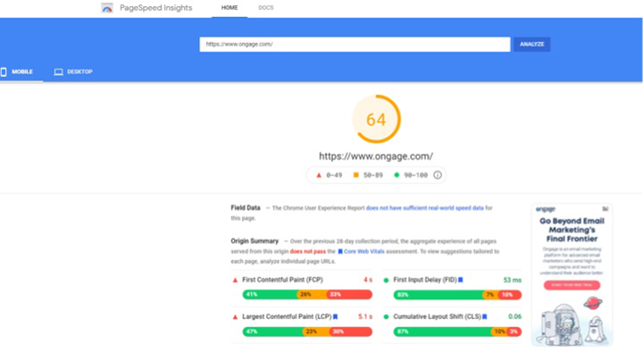This screenshot has height=360, width=643.
Task: Click the red triangle next to First Contentful Paint
Action: coord(235,280)
